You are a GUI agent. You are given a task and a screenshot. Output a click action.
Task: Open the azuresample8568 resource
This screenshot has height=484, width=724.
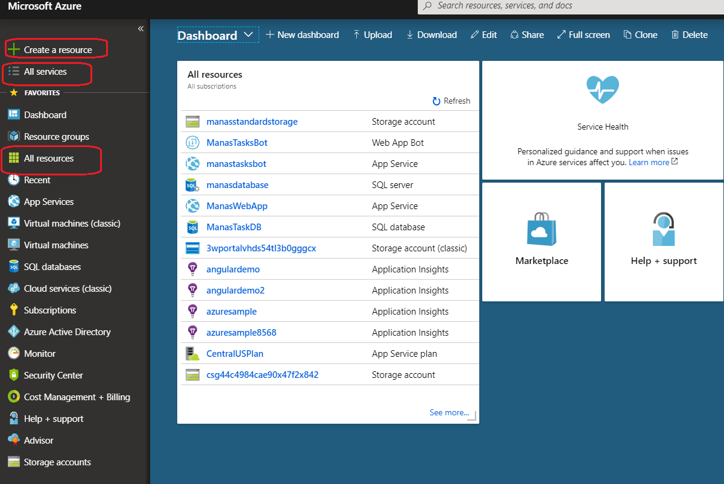[x=242, y=333]
